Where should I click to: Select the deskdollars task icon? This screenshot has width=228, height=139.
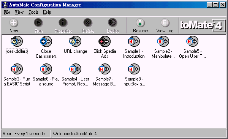(17, 41)
